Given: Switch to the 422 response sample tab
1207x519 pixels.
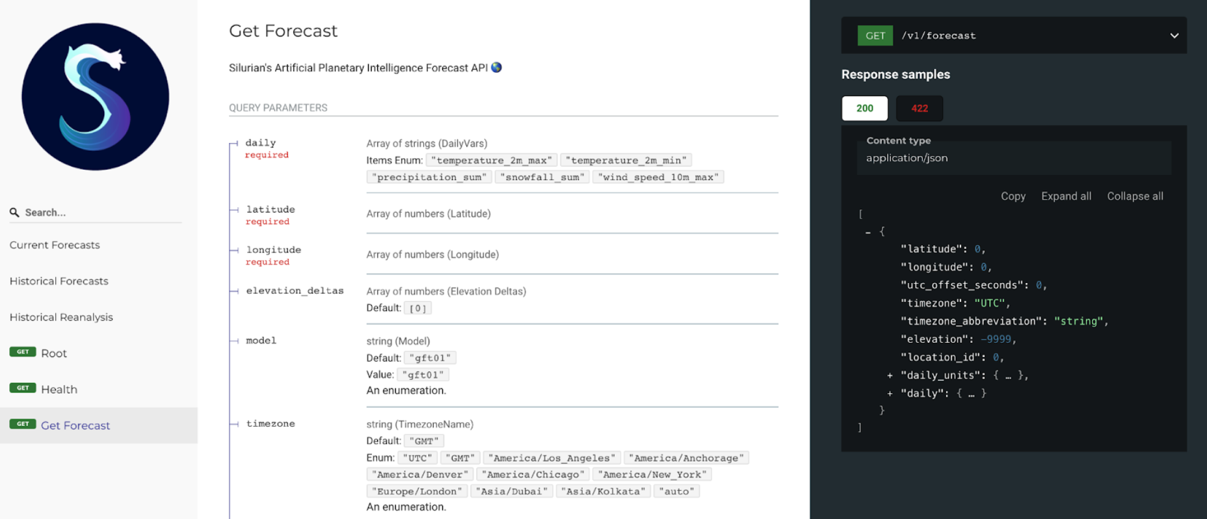Looking at the screenshot, I should pyautogui.click(x=919, y=109).
